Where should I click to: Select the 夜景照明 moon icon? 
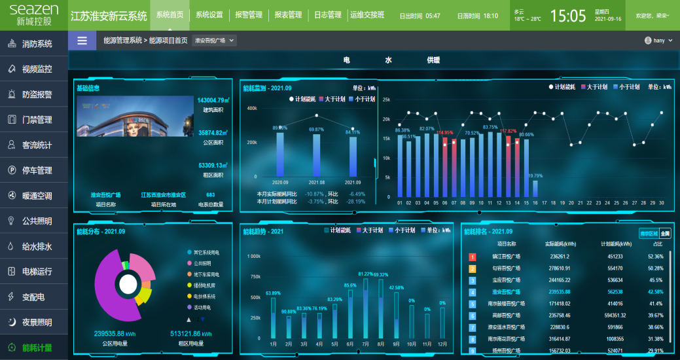pyautogui.click(x=11, y=322)
